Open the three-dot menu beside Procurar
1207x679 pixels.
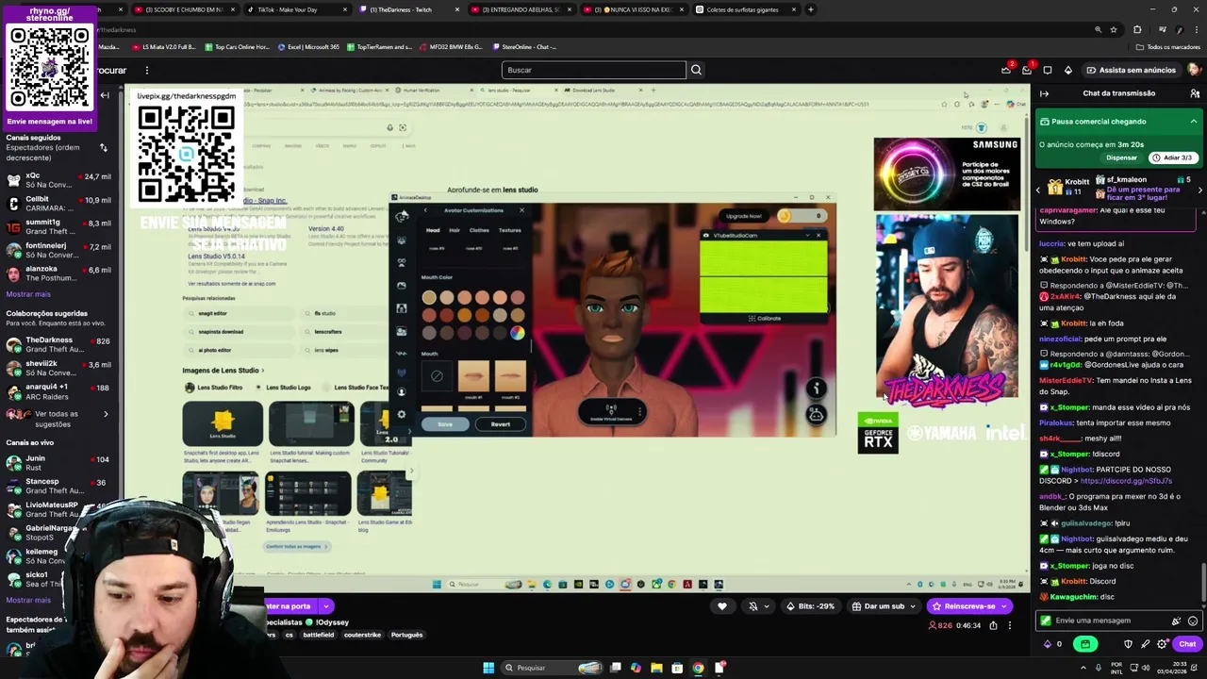[x=147, y=70]
